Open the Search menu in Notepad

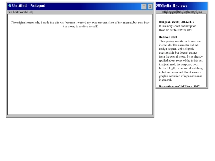(x=23, y=12)
